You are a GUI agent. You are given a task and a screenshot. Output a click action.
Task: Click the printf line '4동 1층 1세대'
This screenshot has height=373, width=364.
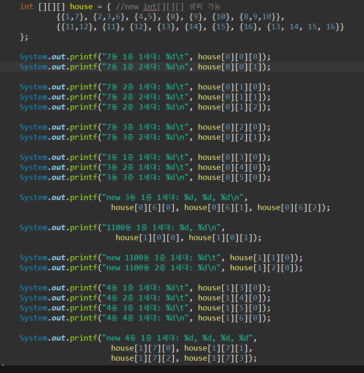point(145,288)
